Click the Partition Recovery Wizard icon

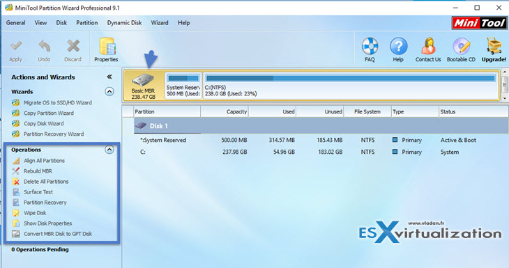(15, 134)
